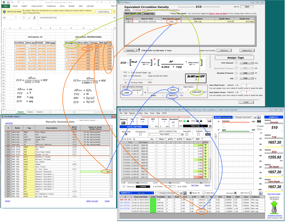Image resolution: width=287 pixels, height=222 pixels.
Task: Click the Redo arrow in Excel
Action: click(18, 2)
